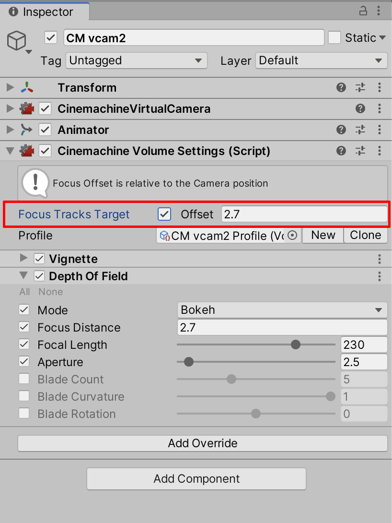Open the Animator presets sliders icon
This screenshot has height=523, width=392.
pos(360,130)
